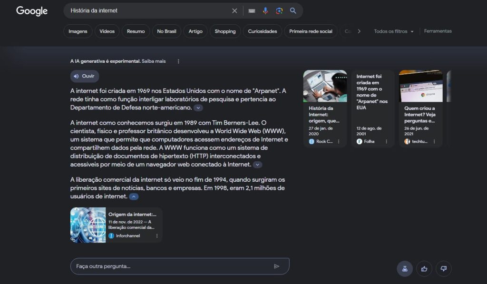The height and width of the screenshot is (284, 487).
Task: Open the on-screen keyboard icon
Action: [x=252, y=11]
